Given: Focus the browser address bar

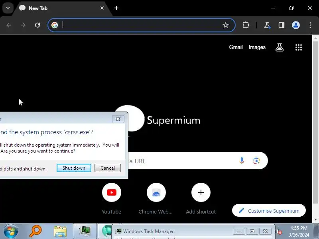Looking at the screenshot, I should pyautogui.click(x=142, y=25).
